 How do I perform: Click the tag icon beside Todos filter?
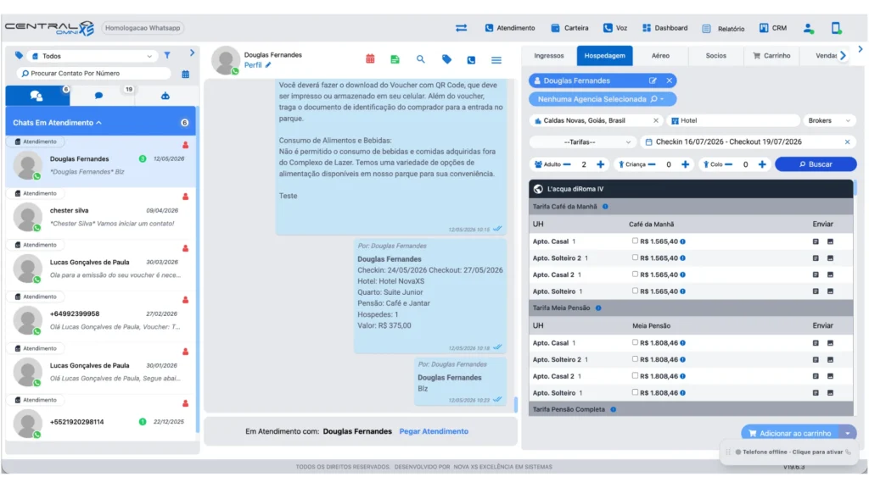[x=19, y=55]
